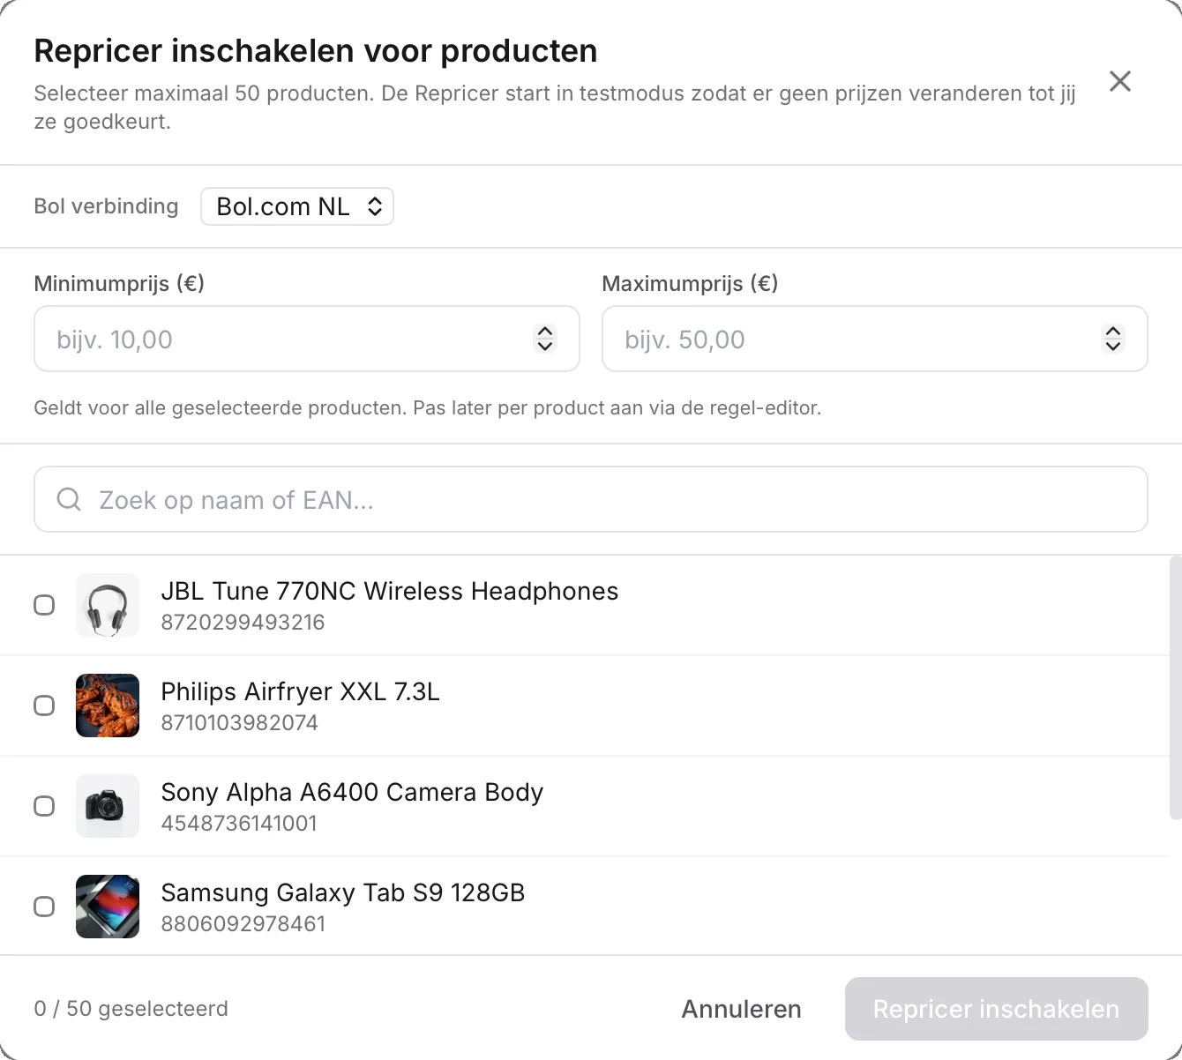Click the Bol verbinding label
Viewport: 1182px width, 1060px height.
pos(106,206)
